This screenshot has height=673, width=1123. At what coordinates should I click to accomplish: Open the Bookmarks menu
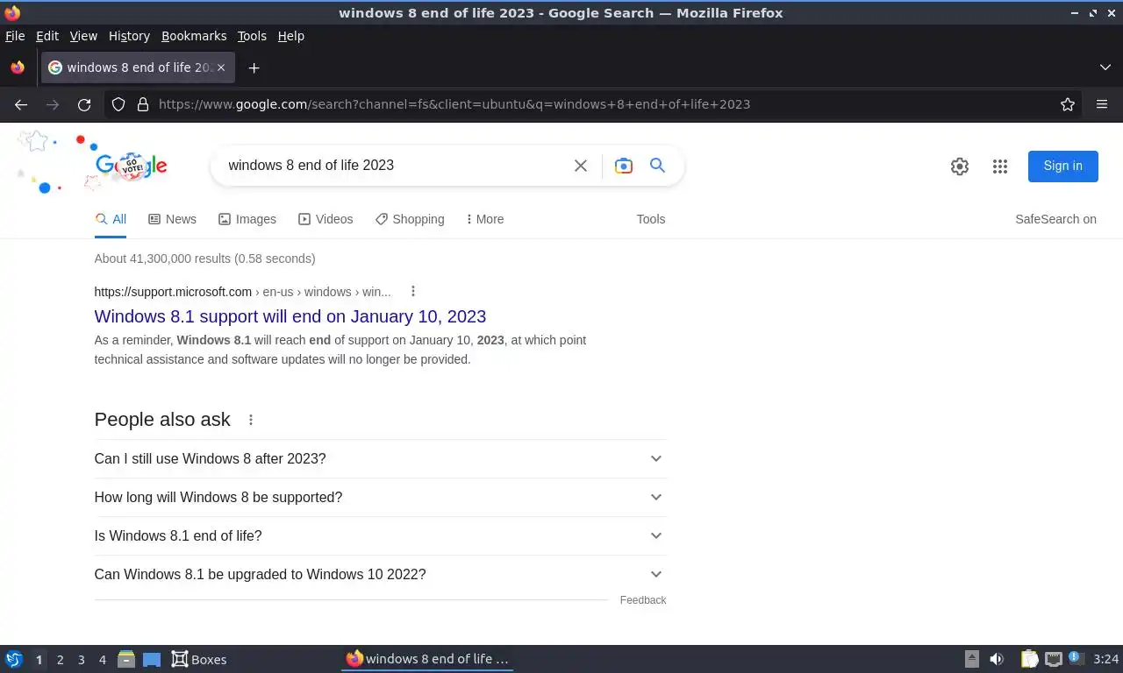[x=194, y=36]
